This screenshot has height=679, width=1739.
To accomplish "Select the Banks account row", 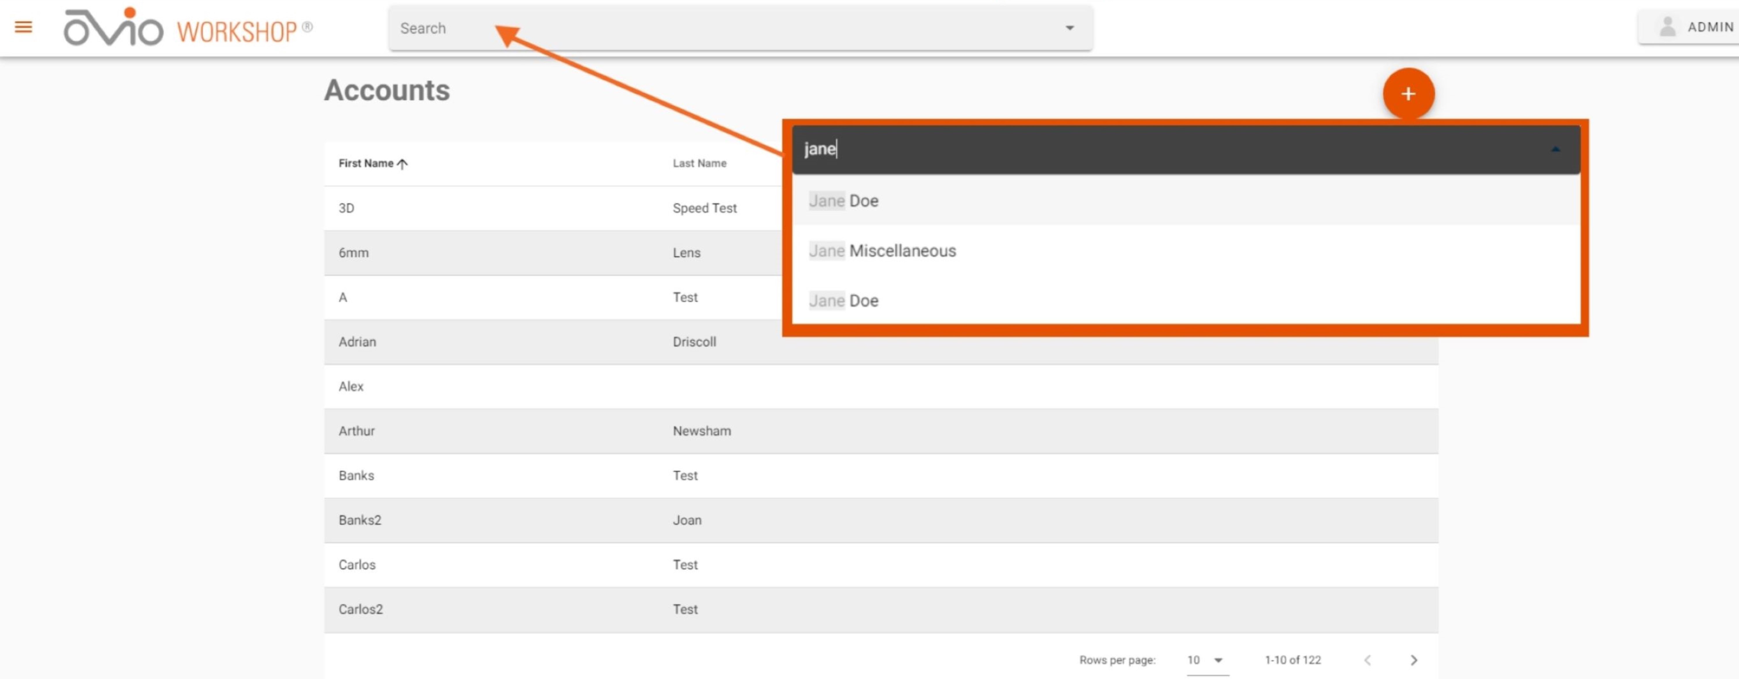I will 881,475.
